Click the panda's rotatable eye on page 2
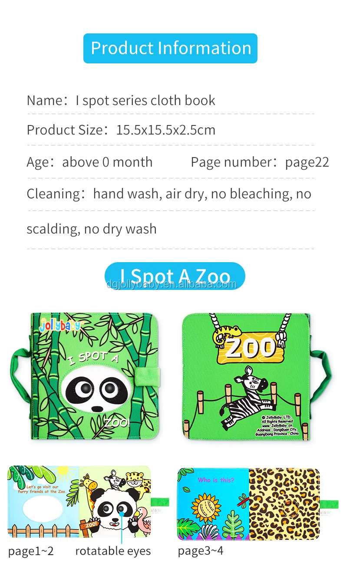This screenshot has height=569, width=343. tap(122, 508)
